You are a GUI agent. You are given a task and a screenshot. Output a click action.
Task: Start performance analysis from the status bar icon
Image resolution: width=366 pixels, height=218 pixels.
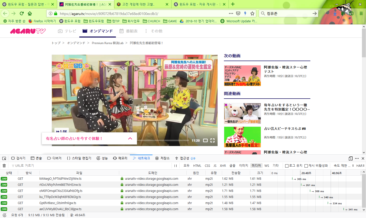click(4, 215)
